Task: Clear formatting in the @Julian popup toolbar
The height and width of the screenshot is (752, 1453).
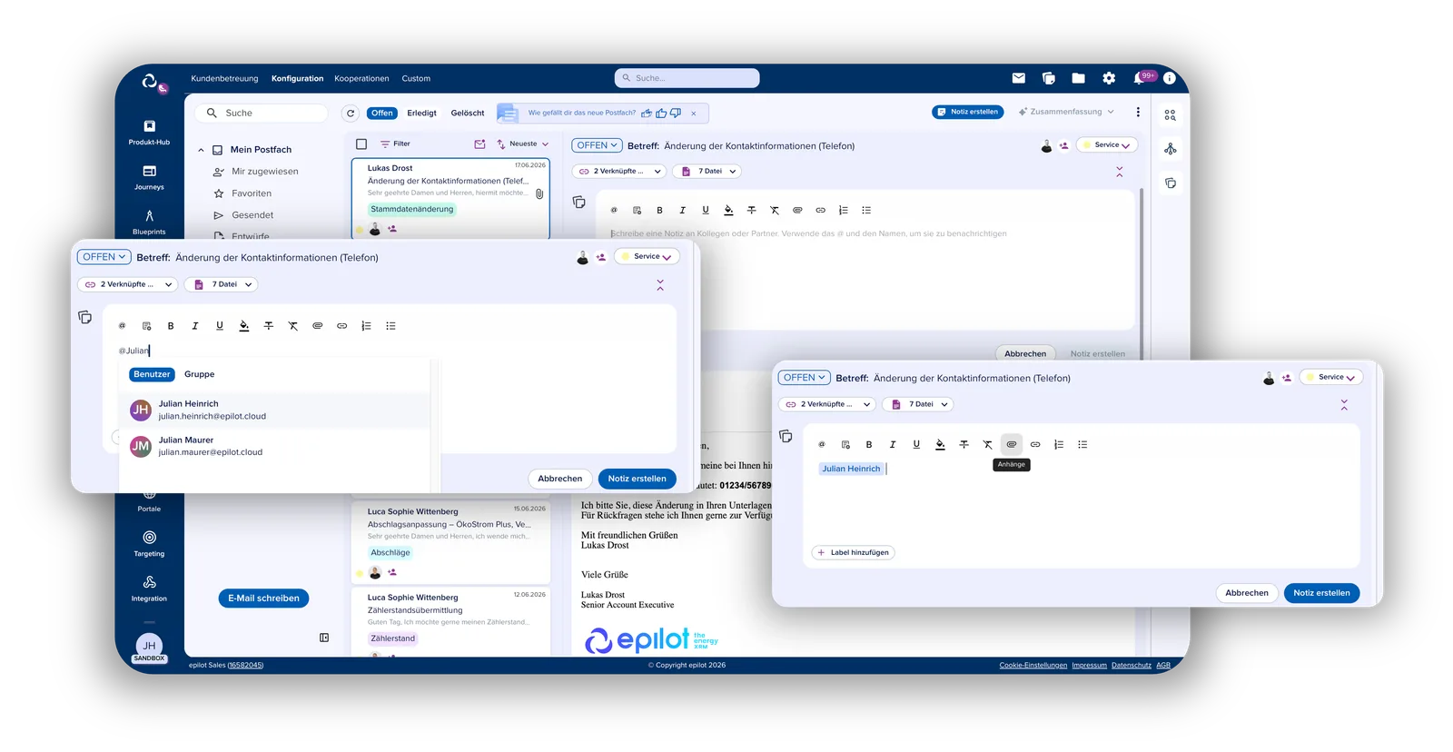Action: 293,325
